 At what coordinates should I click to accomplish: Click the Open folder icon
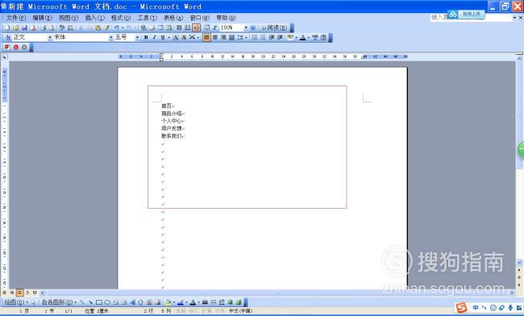(15, 27)
